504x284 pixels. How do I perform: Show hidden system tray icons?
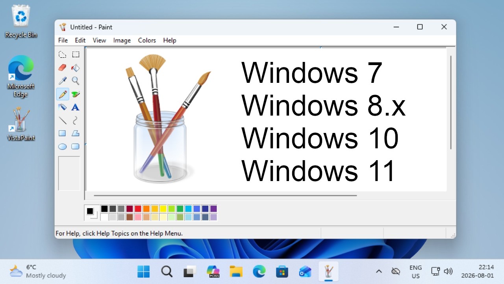[x=379, y=271]
